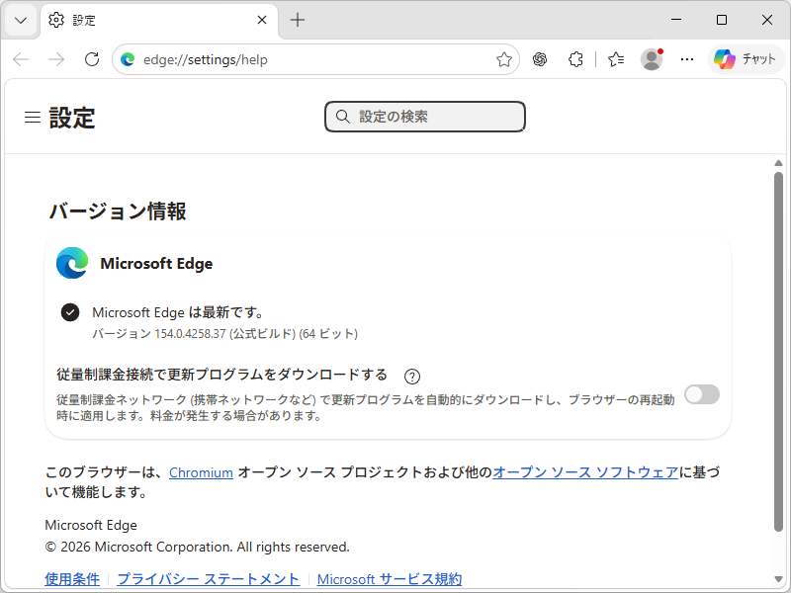Click the Microsoft Edge logo in card
Viewport: 791px width, 593px height.
(72, 263)
